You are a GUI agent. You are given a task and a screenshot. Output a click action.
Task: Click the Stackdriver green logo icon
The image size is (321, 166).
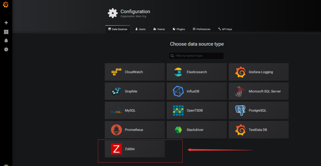pos(178,130)
